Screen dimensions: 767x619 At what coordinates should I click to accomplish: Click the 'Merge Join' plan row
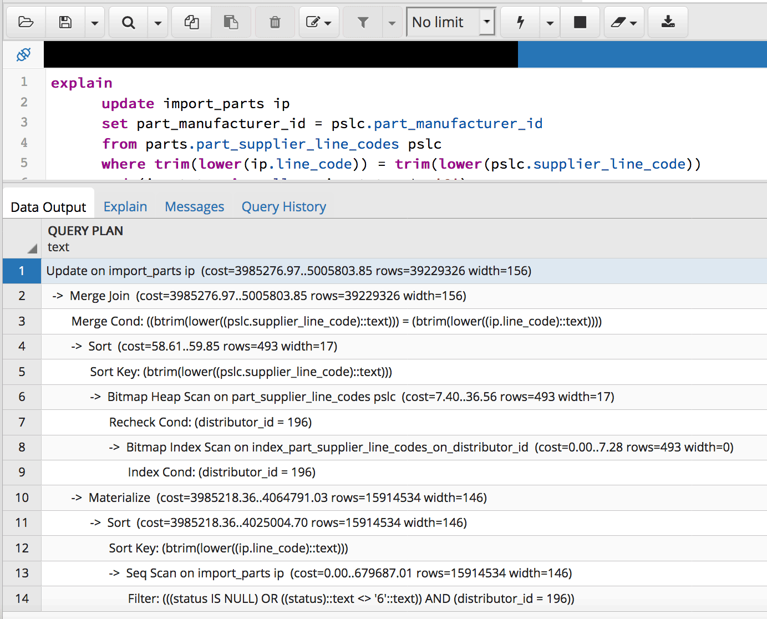pos(404,296)
